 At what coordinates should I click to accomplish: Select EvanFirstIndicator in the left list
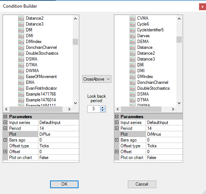click(41, 88)
